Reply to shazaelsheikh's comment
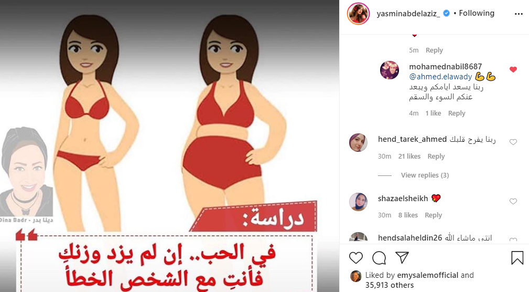Viewport: 529px width, 292px height. tap(433, 215)
